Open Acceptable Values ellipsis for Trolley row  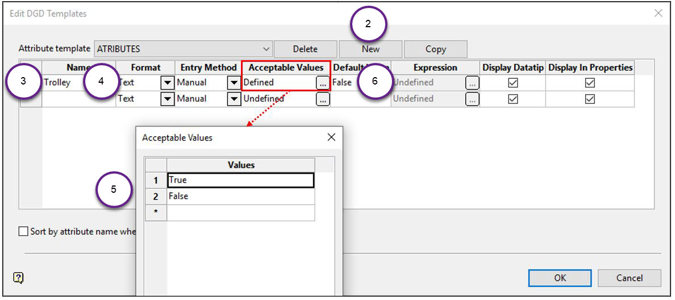point(323,83)
